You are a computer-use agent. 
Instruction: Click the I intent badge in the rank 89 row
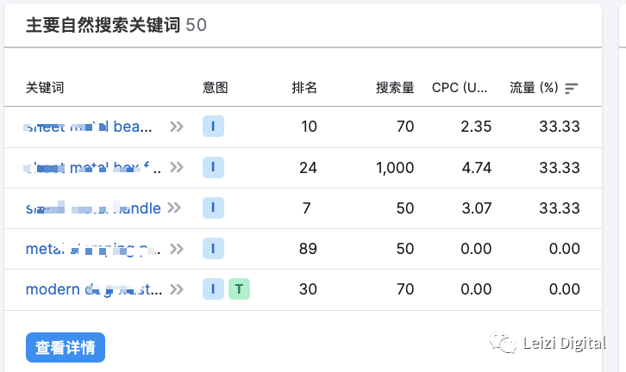[213, 249]
